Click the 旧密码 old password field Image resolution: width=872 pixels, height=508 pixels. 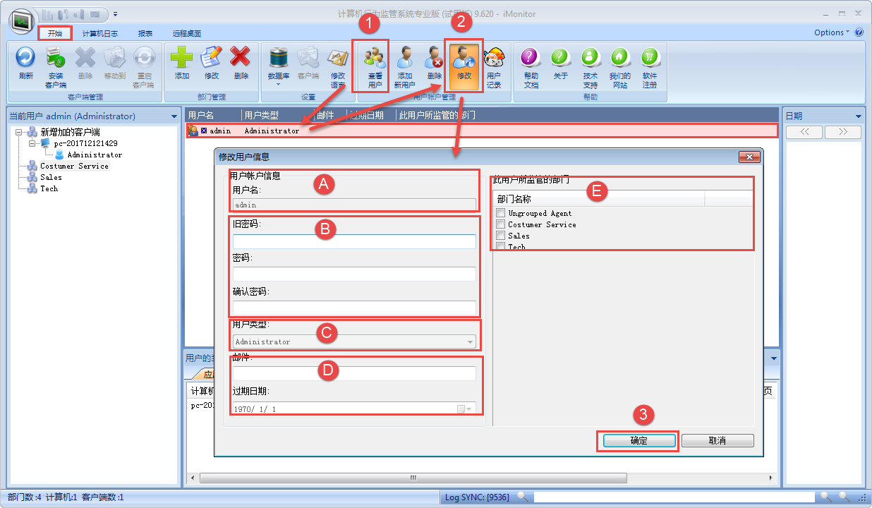pyautogui.click(x=354, y=241)
